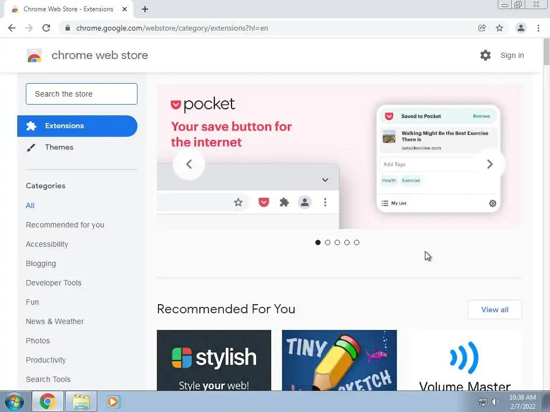Click the Chrome Web Store rainbow logo
The width and height of the screenshot is (550, 412).
point(34,55)
